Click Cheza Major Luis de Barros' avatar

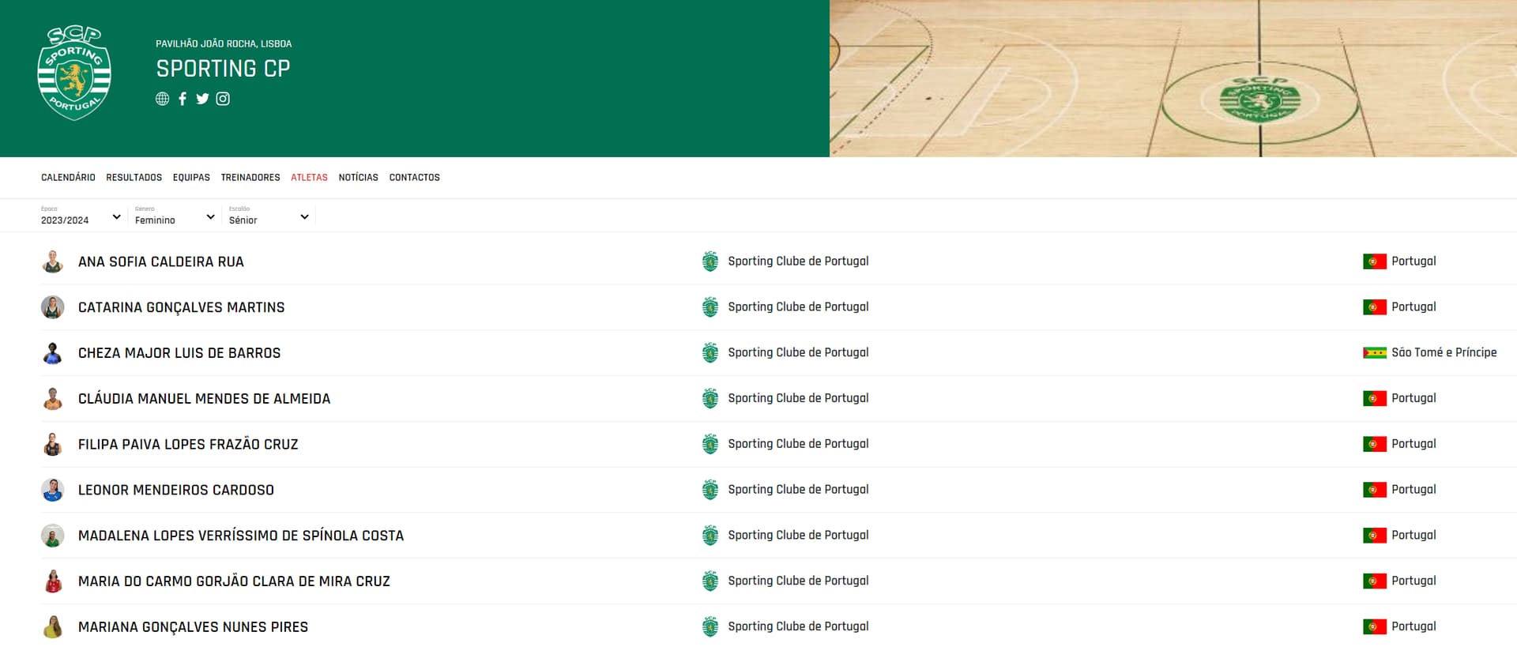[x=53, y=353]
